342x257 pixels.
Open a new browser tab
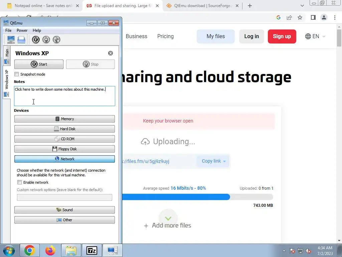coord(250,6)
